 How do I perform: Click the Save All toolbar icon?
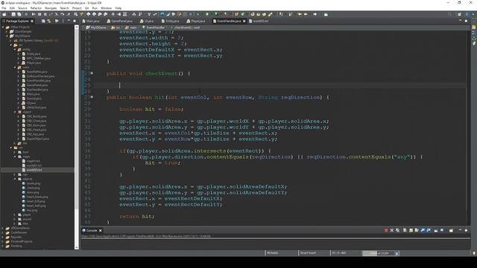click(x=19, y=14)
